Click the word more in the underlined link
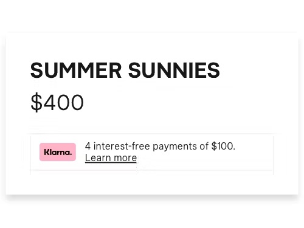Screen dimensions: 304x228 [x=125, y=158]
